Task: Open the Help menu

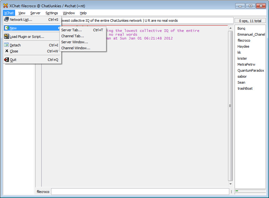Action: pyautogui.click(x=83, y=13)
